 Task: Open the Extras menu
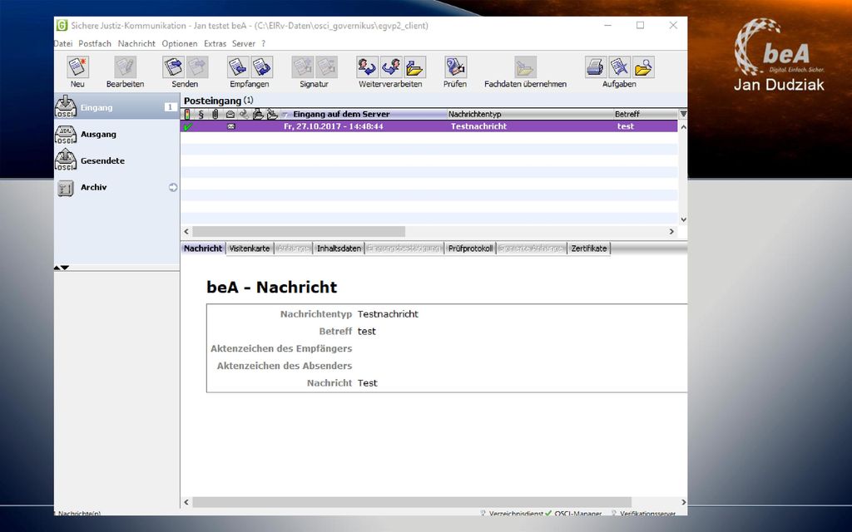click(215, 43)
